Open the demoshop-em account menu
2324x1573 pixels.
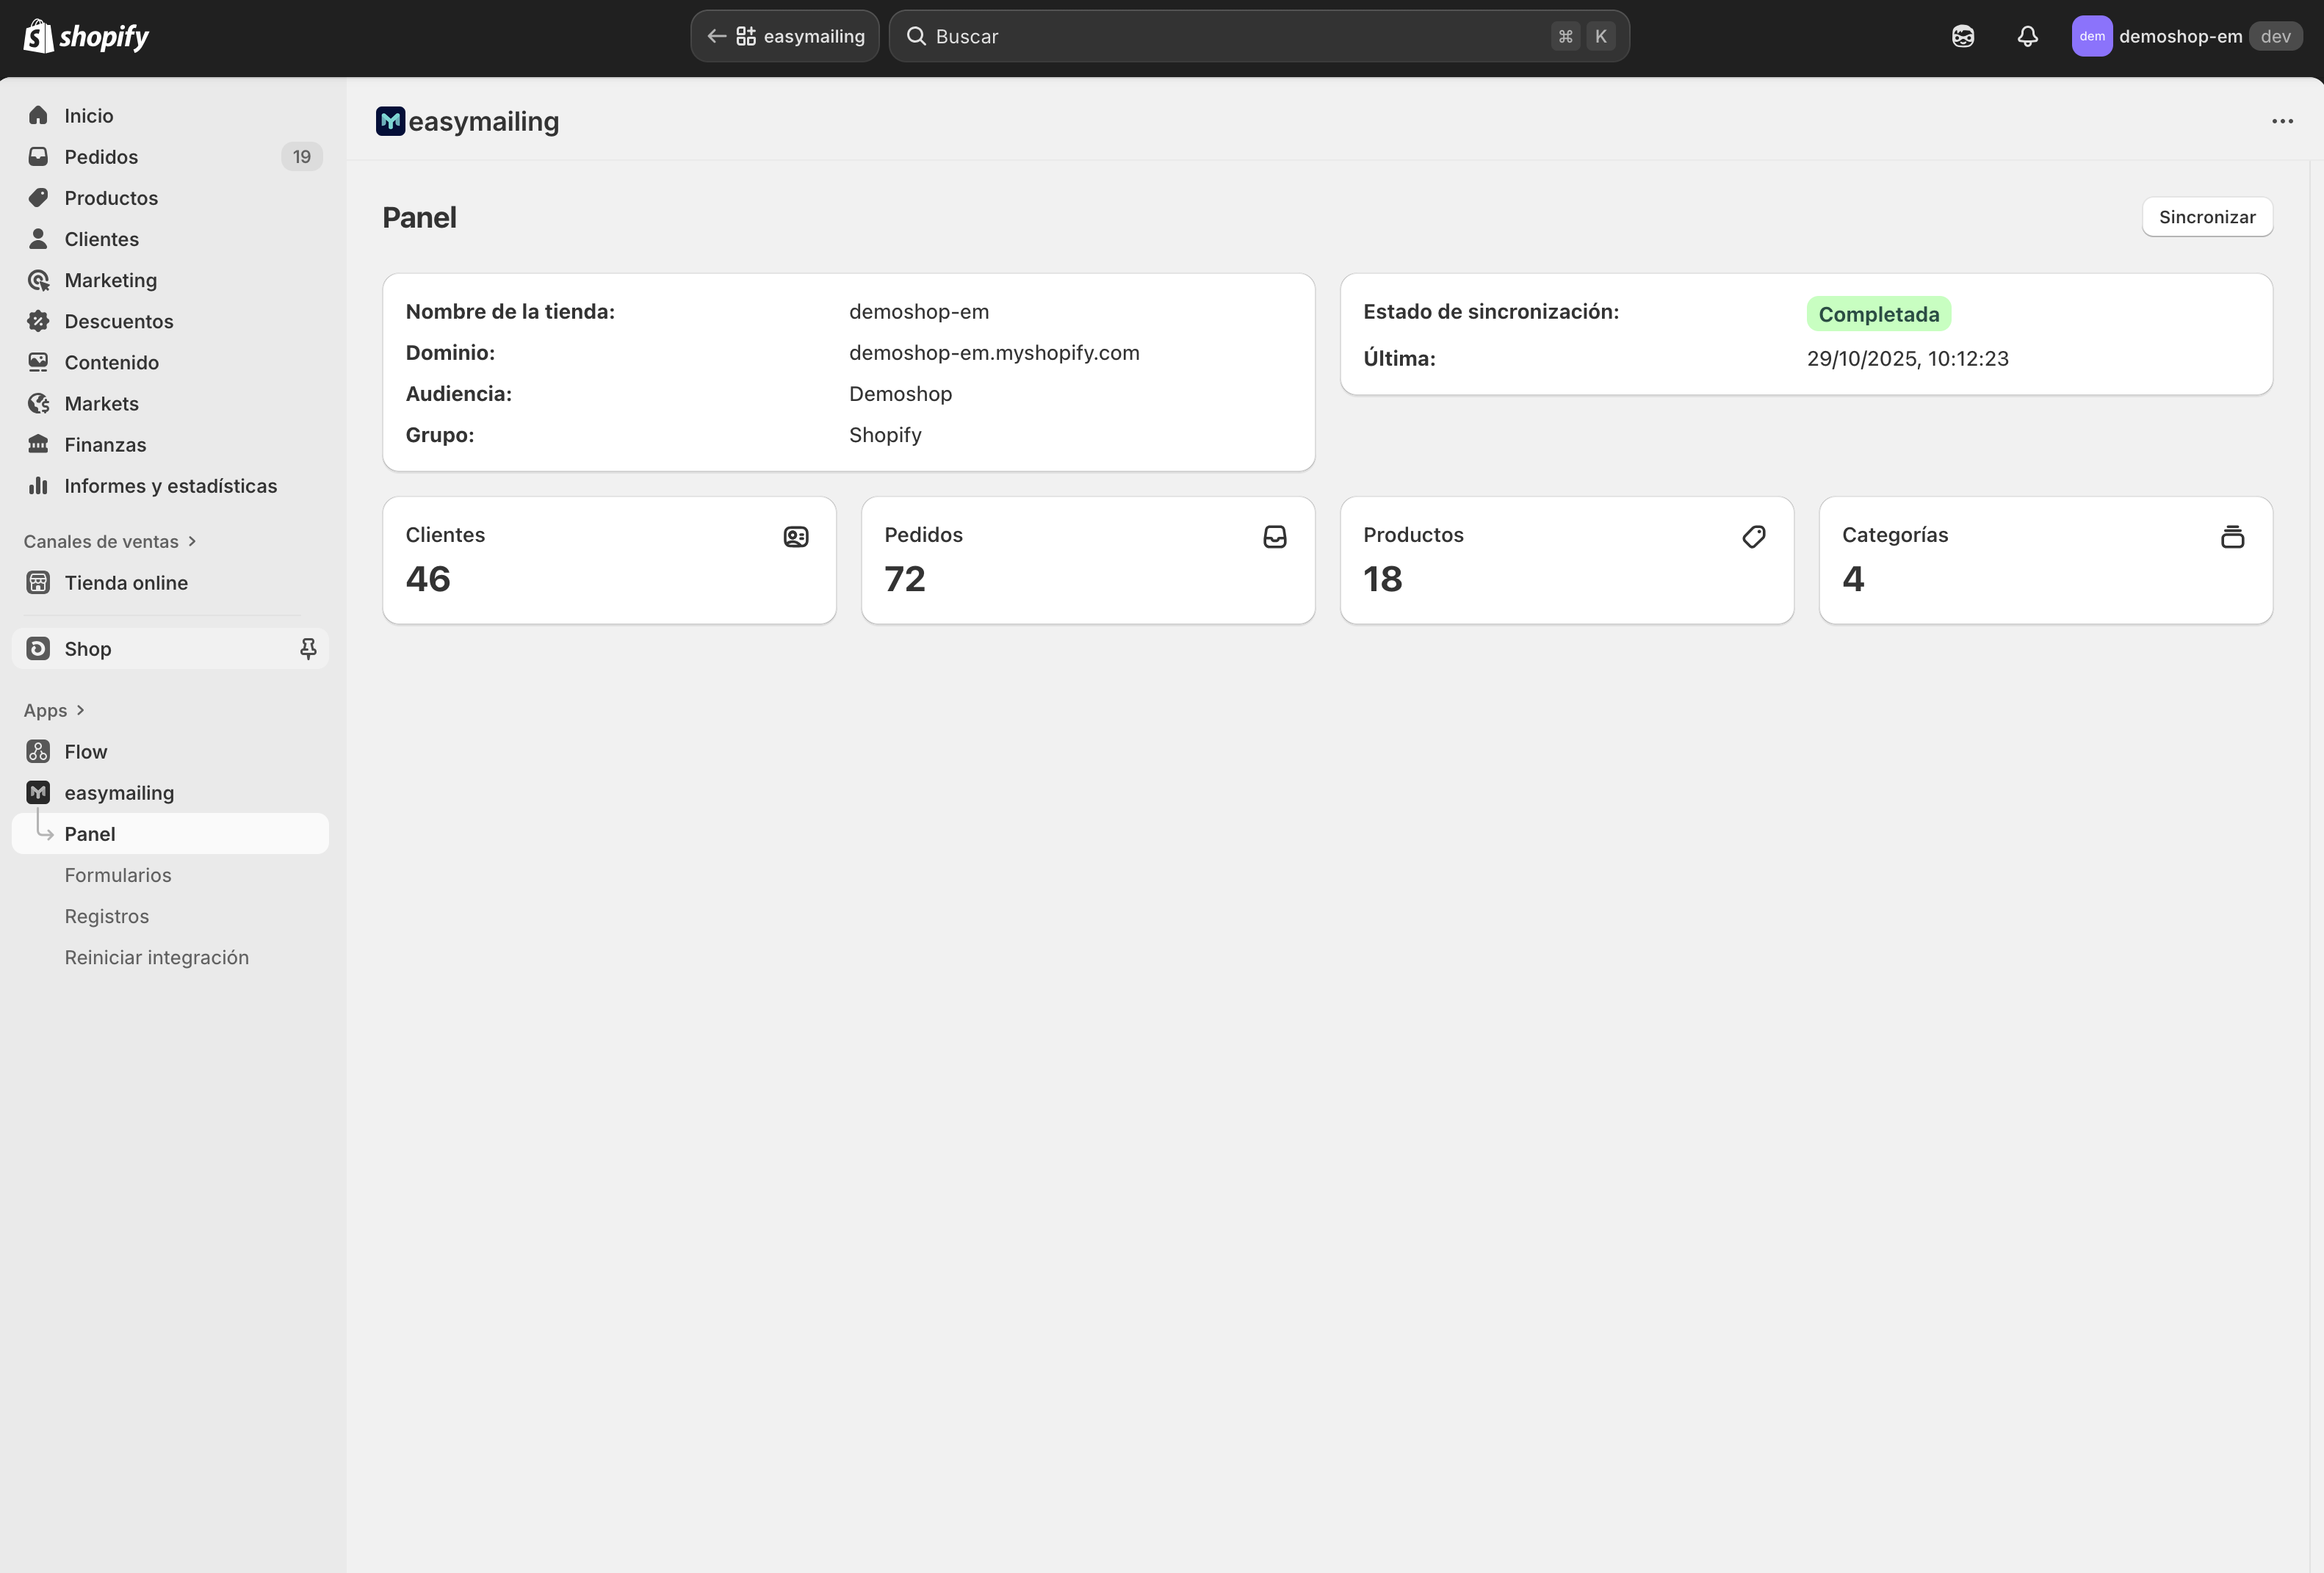click(x=2187, y=36)
